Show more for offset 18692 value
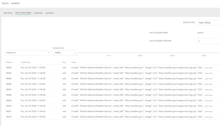Image resolution: width=220 pixels, height=126 pixels. click(x=209, y=117)
